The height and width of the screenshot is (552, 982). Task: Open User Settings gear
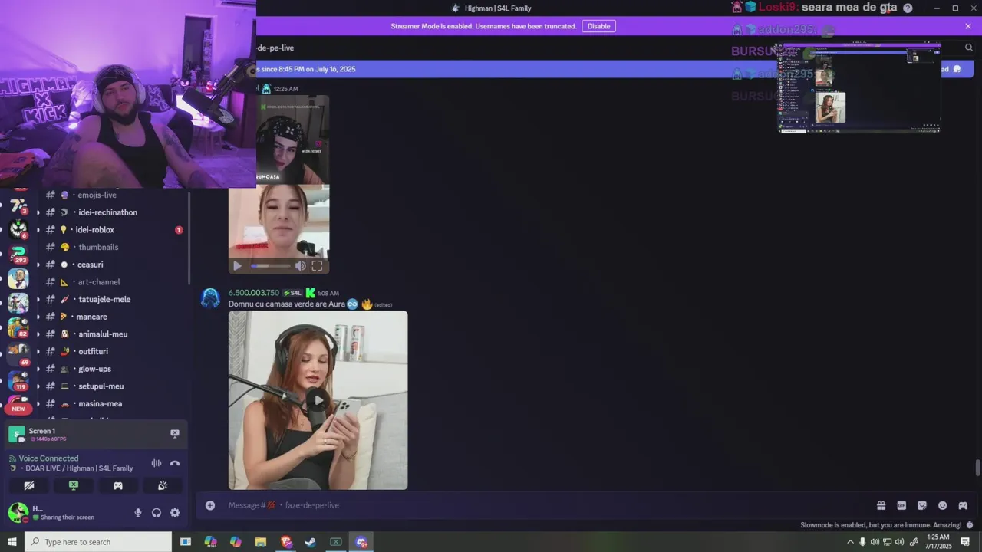coord(175,513)
